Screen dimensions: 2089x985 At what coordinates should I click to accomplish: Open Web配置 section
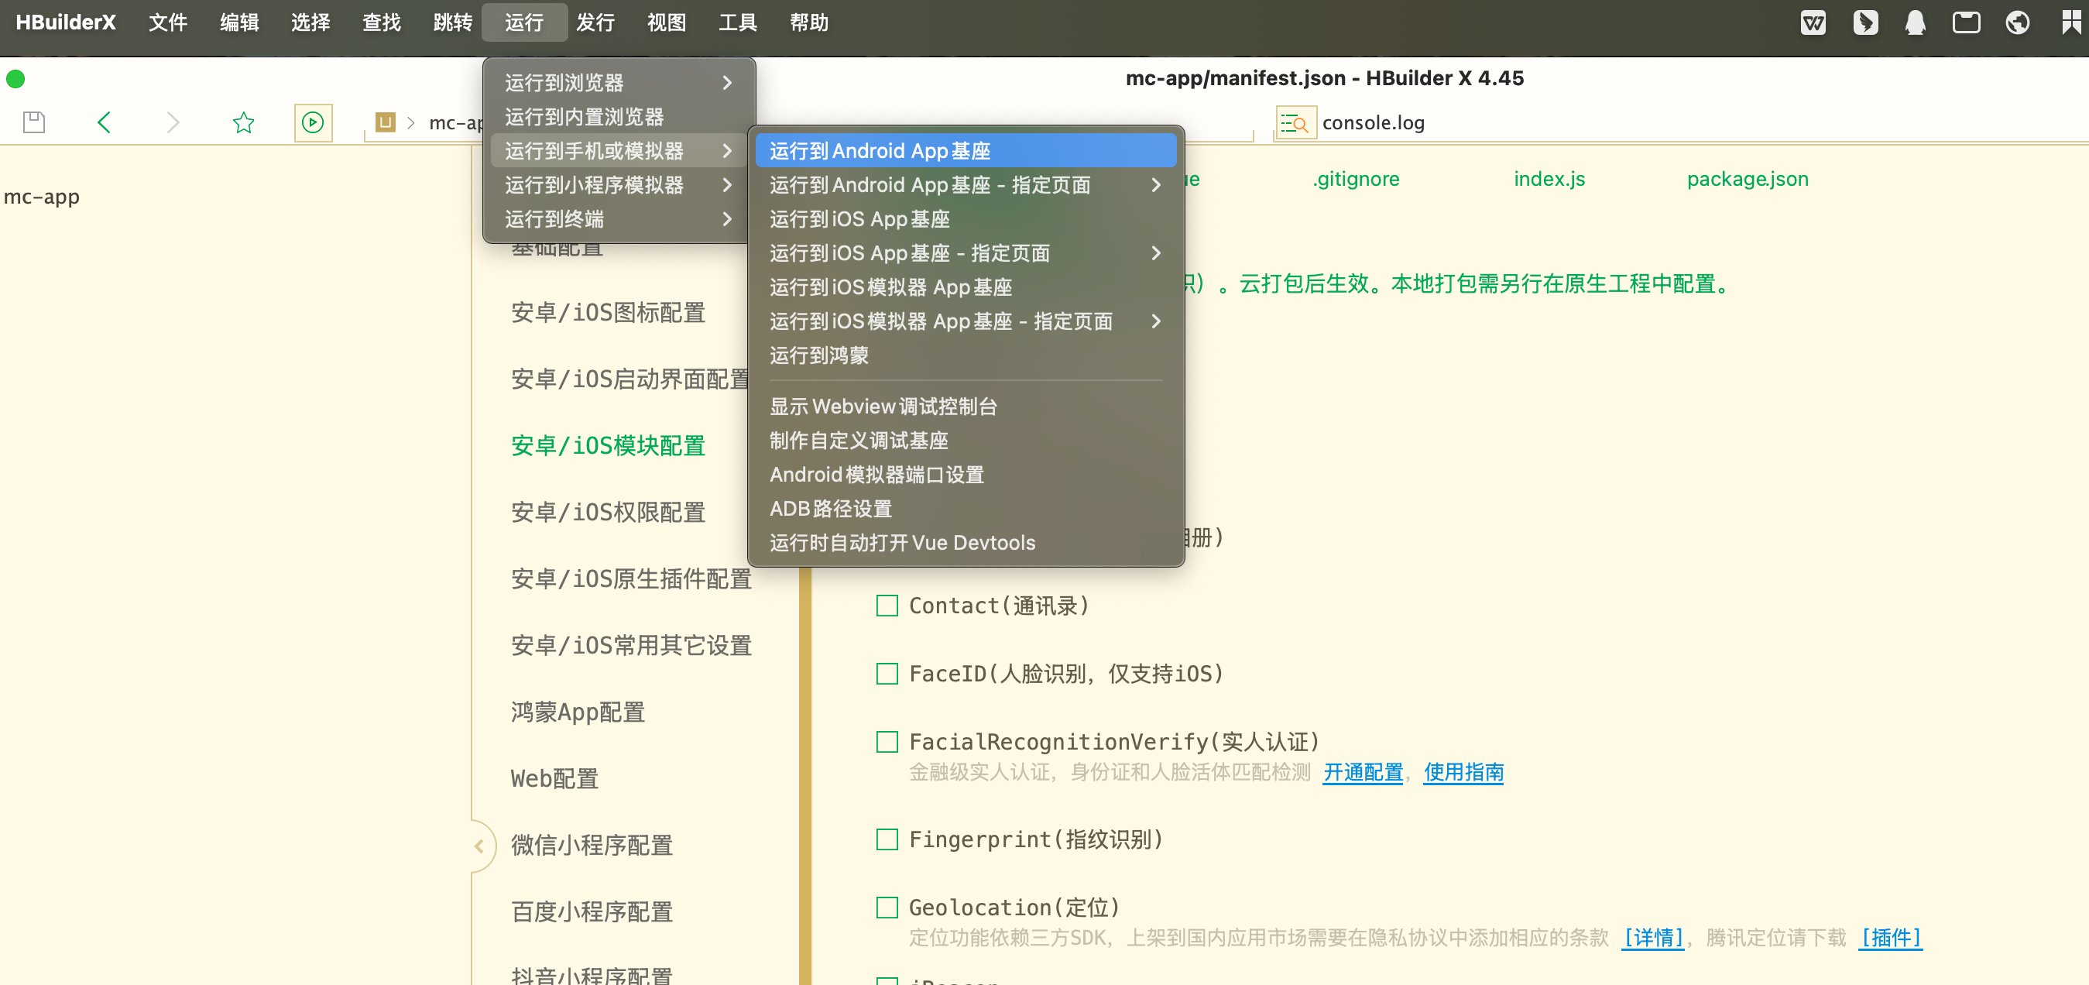pos(554,779)
